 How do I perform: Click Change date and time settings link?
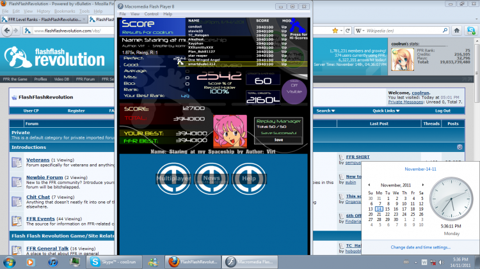(420, 247)
